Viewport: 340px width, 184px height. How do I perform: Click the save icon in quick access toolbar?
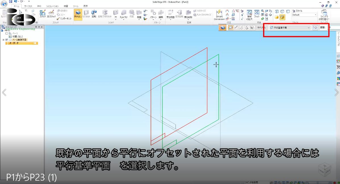[x=11, y=1]
